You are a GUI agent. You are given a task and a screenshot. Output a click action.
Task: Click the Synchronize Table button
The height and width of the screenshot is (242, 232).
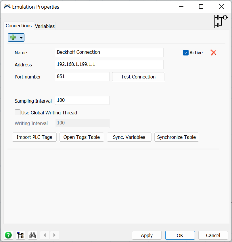click(177, 137)
